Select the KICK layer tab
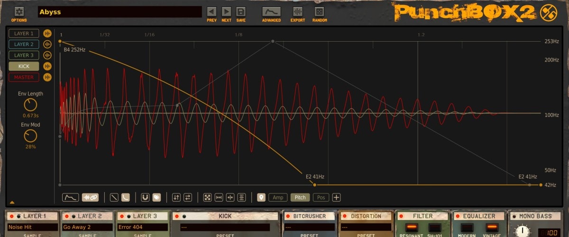Image resolution: width=569 pixels, height=237 pixels. 24,66
